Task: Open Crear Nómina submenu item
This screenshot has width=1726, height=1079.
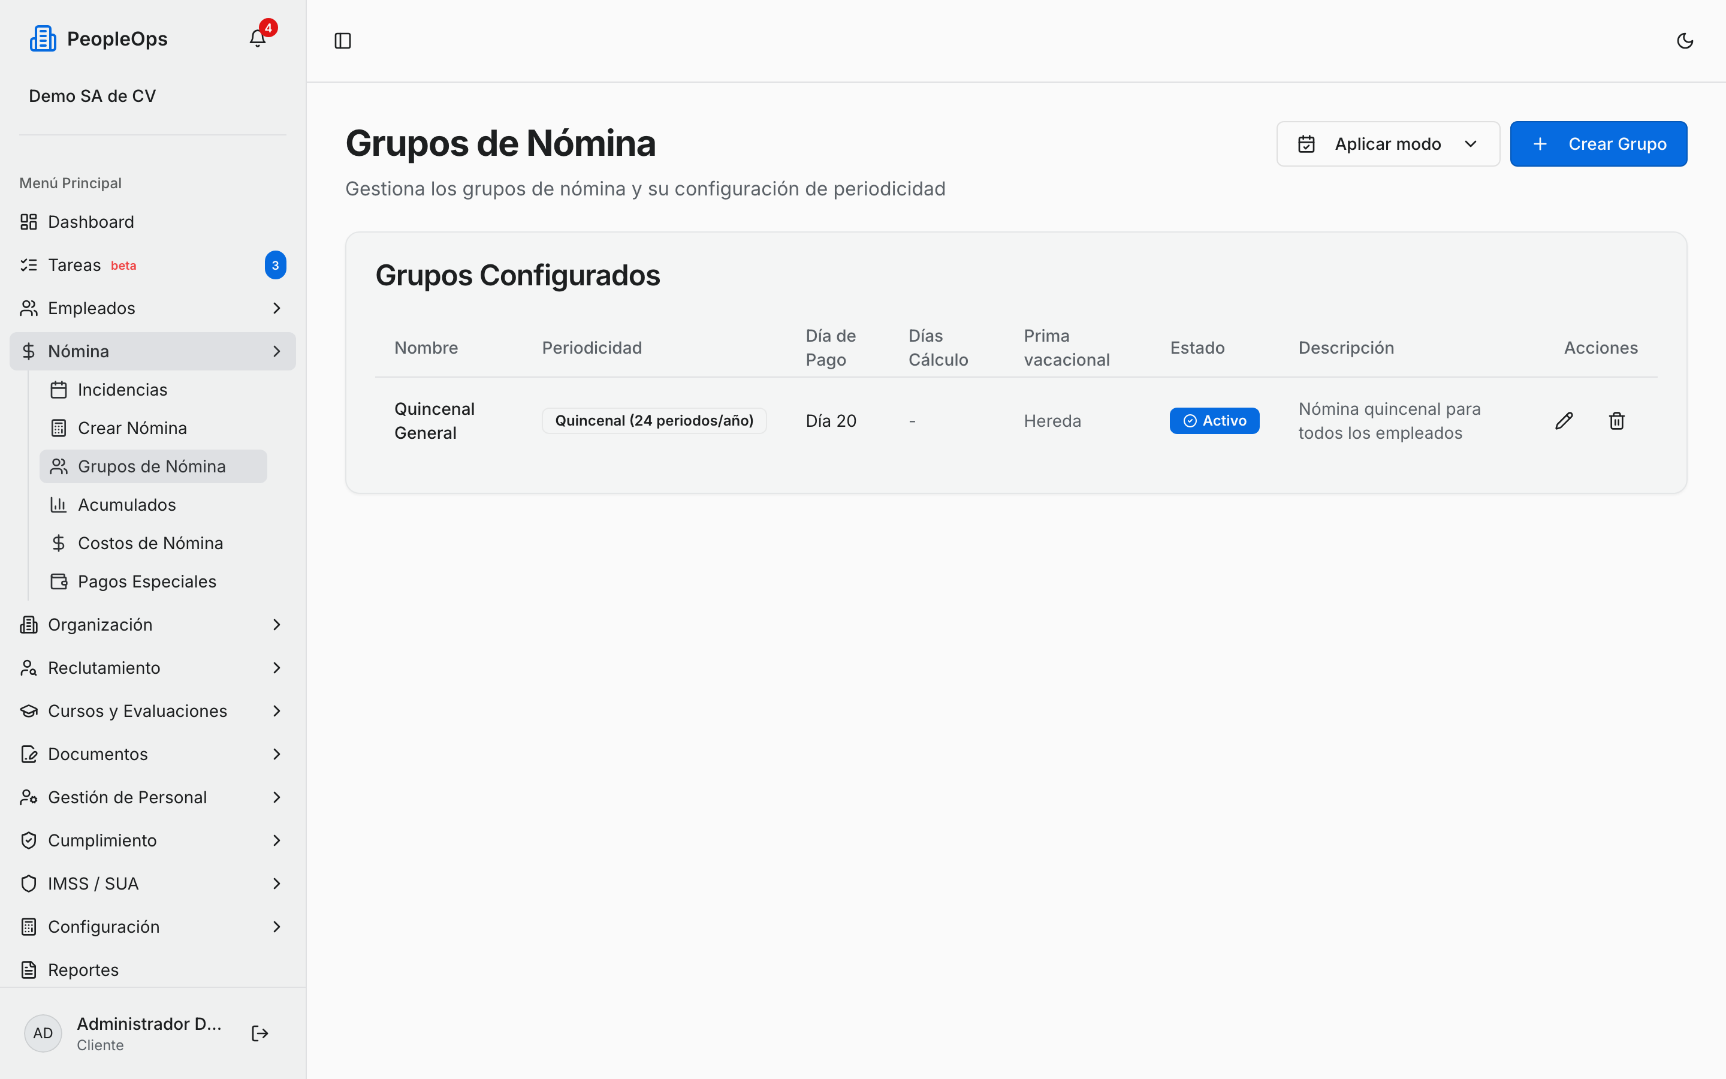Action: 153,428
